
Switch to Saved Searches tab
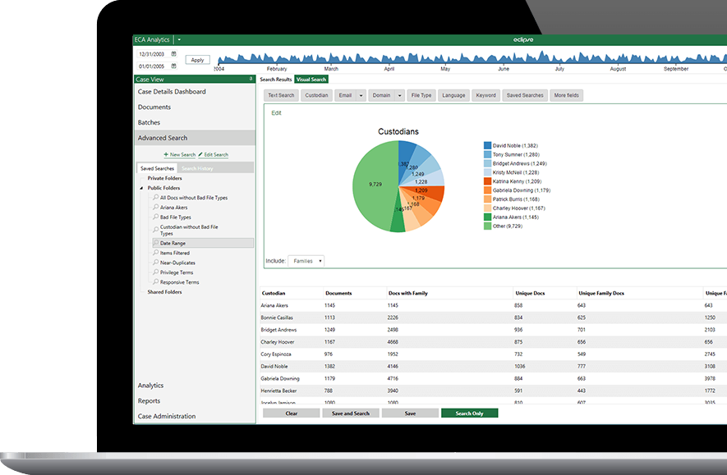157,168
